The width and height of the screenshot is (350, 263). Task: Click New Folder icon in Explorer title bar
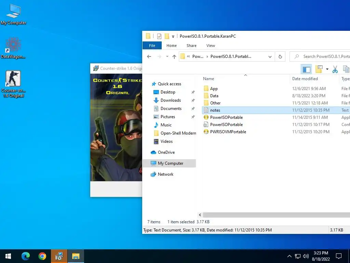coord(167,36)
